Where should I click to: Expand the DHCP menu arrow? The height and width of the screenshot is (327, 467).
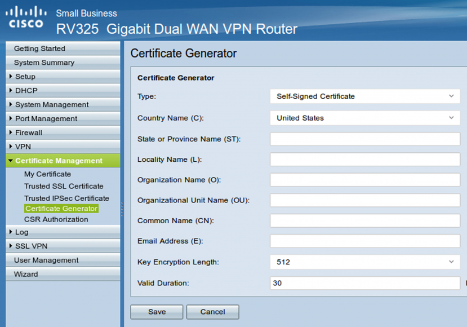pos(11,90)
